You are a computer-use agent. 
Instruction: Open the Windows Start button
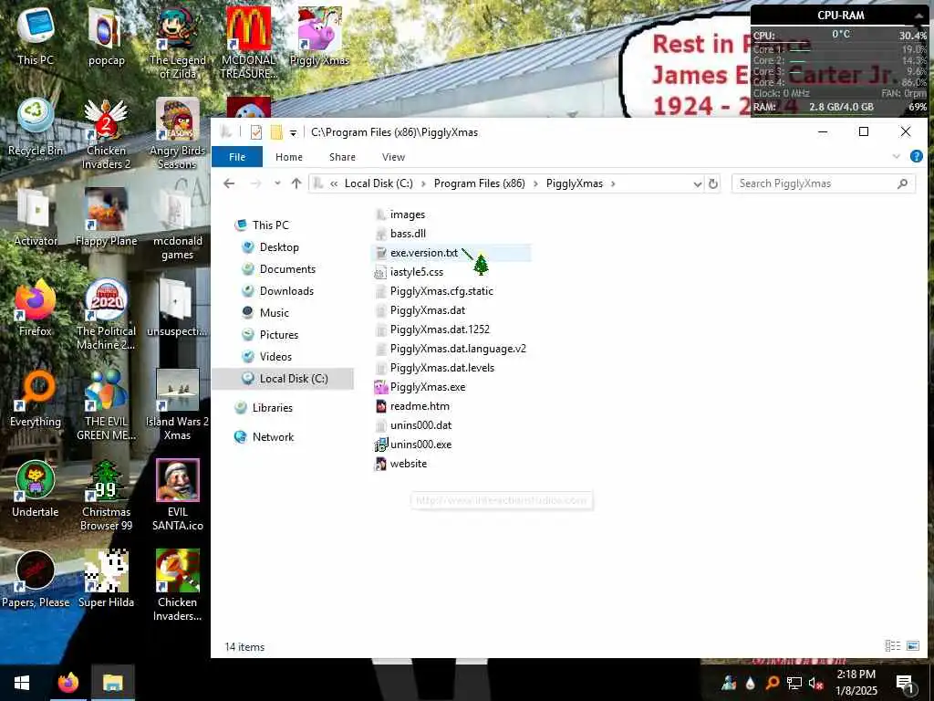point(22,683)
